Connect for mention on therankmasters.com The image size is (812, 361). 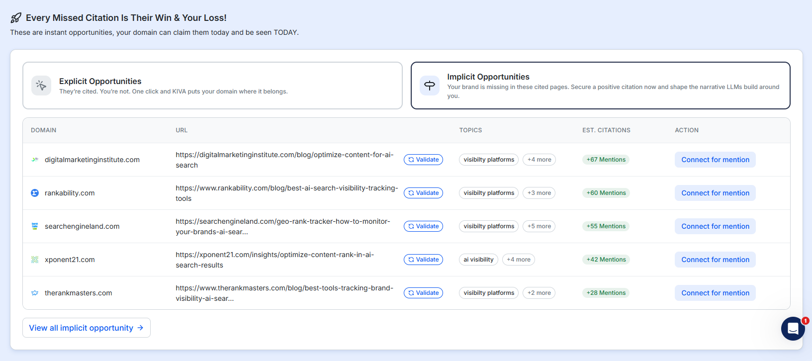click(x=715, y=293)
